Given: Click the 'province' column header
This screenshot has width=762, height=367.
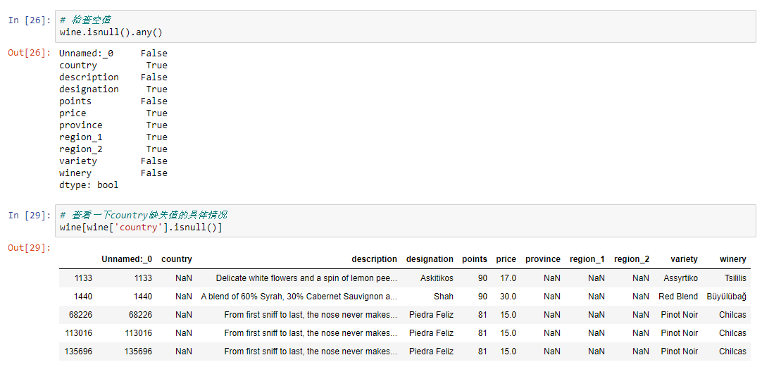Looking at the screenshot, I should pos(543,259).
